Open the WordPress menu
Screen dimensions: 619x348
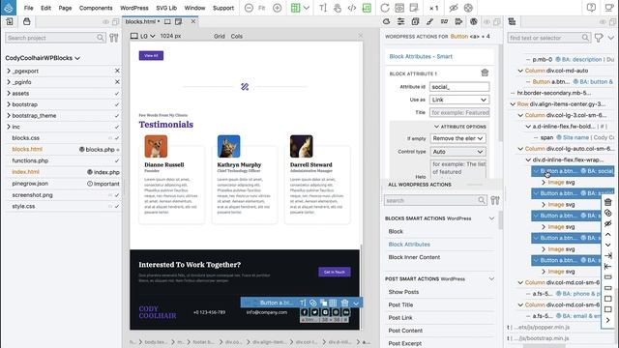pos(134,8)
